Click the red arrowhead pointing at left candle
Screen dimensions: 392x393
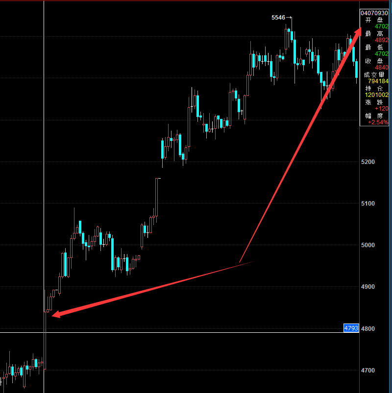(x=55, y=314)
